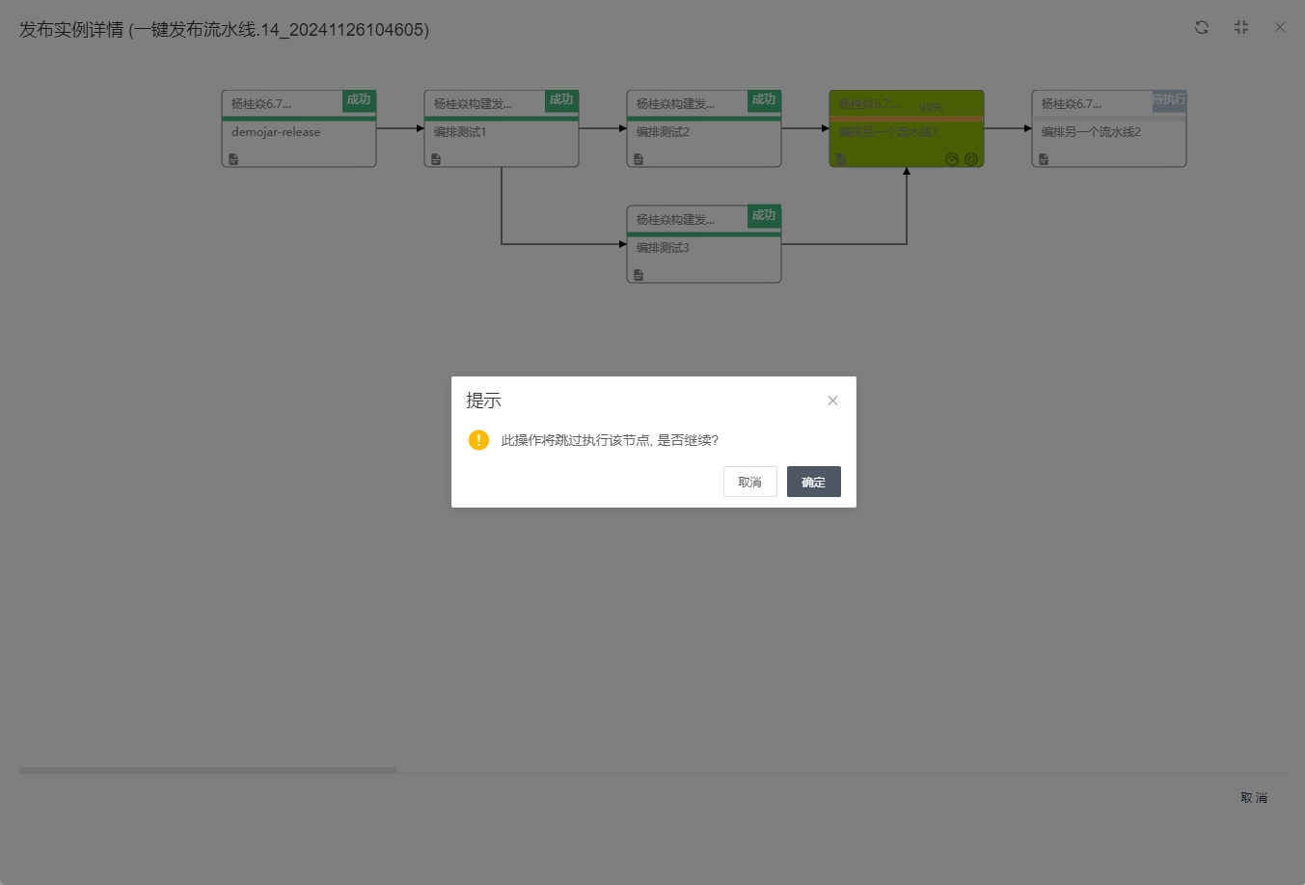The height and width of the screenshot is (885, 1305).
Task: Click document icon on 编排另一个流水线2 node
Action: point(1044,159)
